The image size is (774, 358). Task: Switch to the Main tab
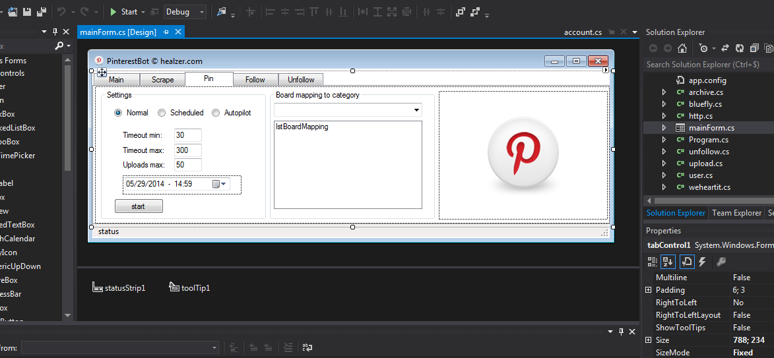click(117, 79)
